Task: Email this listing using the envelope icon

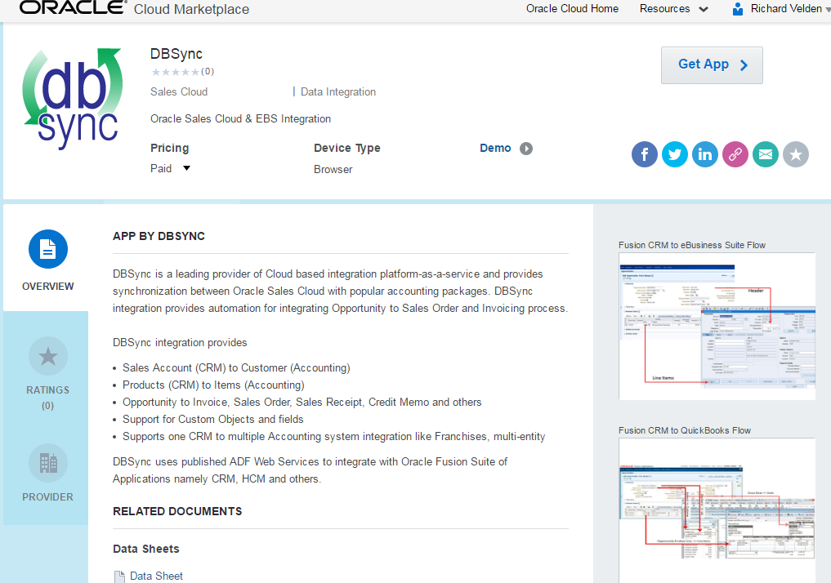Action: click(x=766, y=154)
